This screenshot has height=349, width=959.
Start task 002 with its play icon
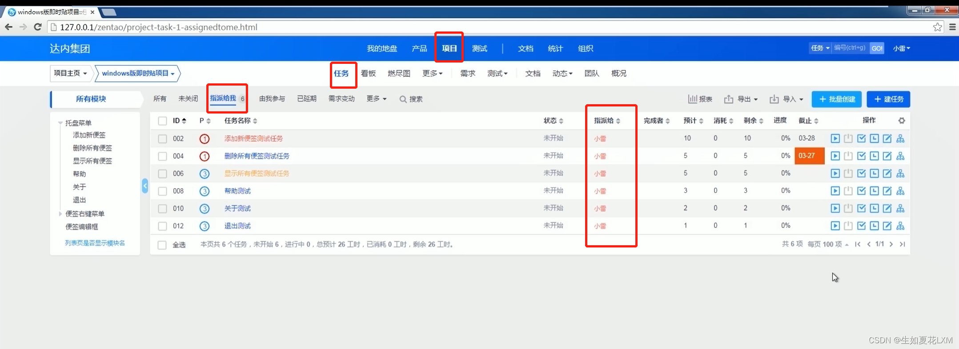point(835,138)
